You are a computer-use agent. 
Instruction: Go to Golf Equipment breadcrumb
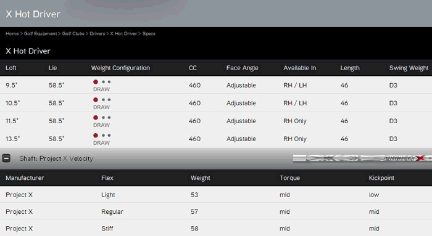pyautogui.click(x=40, y=33)
